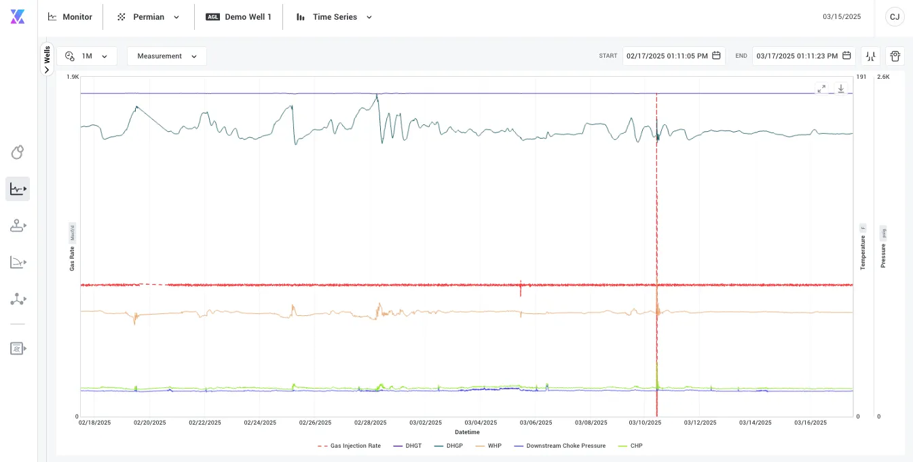Screen dimensions: 913x462
Task: Click the AGL badge beside Demo Well 1
Action: [x=212, y=17]
